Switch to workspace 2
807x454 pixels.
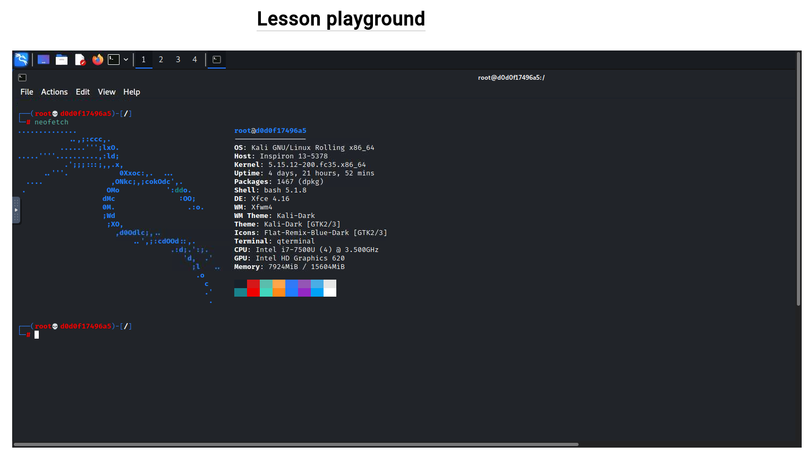[161, 60]
